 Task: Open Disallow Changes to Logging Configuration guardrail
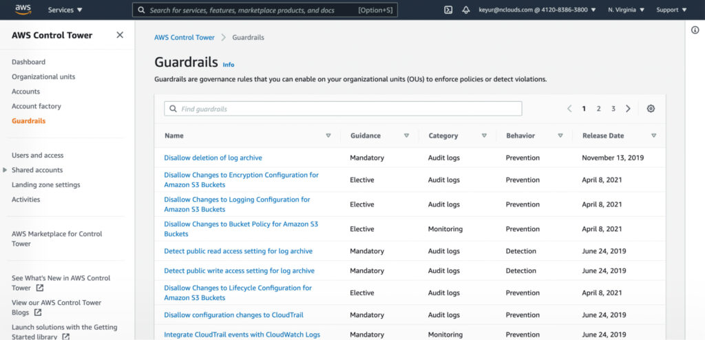pos(237,204)
